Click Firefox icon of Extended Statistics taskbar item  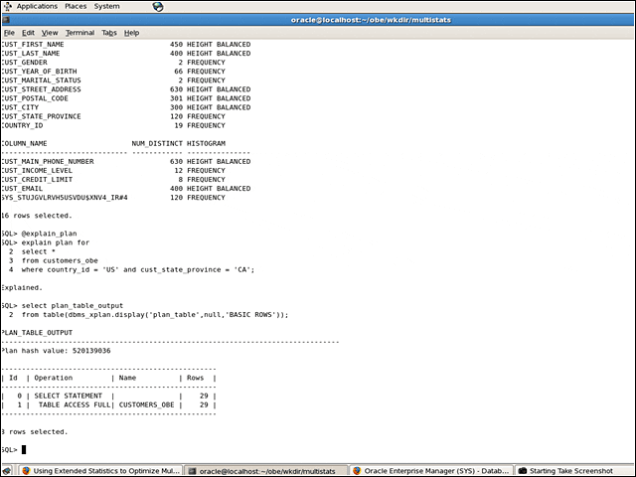click(26, 471)
